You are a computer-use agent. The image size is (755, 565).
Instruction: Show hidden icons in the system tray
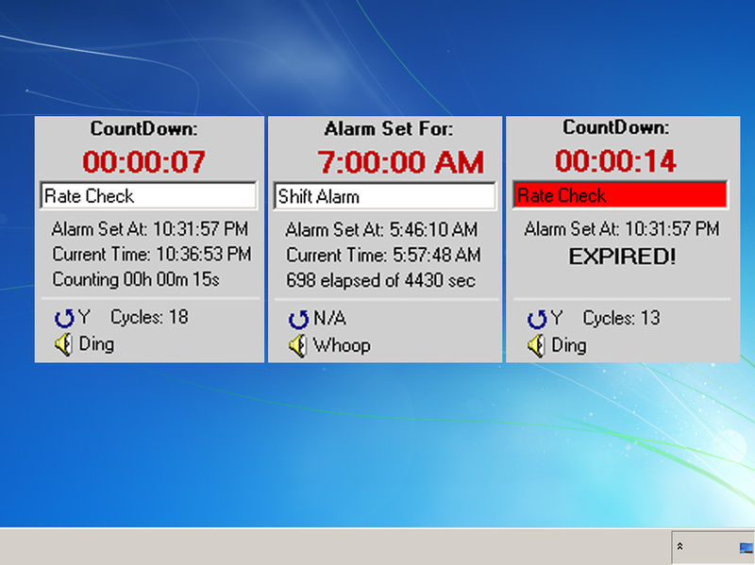(679, 546)
